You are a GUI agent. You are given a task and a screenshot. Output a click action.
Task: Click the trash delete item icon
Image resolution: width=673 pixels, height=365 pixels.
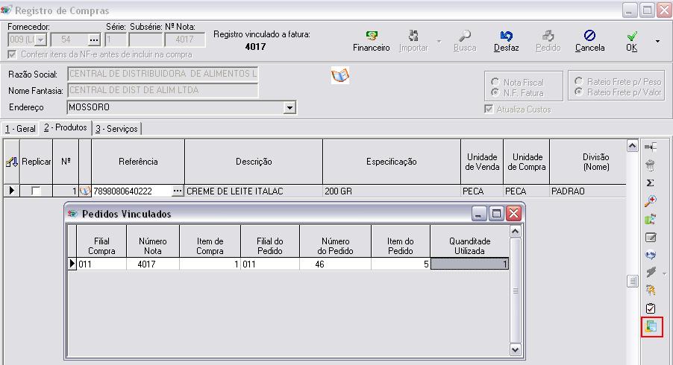click(x=650, y=165)
